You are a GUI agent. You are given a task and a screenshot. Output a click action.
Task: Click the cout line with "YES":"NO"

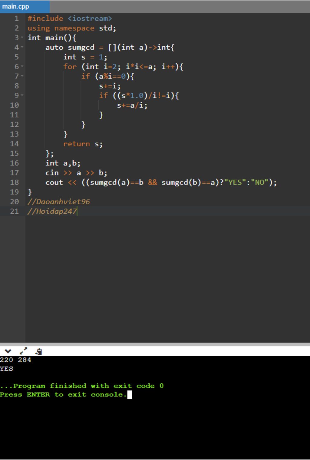point(161,182)
